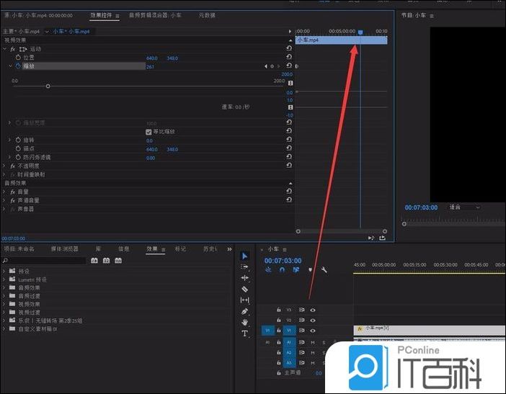This screenshot has height=394, width=506.
Task: Expand the 音频效果 folder in effects list
Action: point(4,287)
